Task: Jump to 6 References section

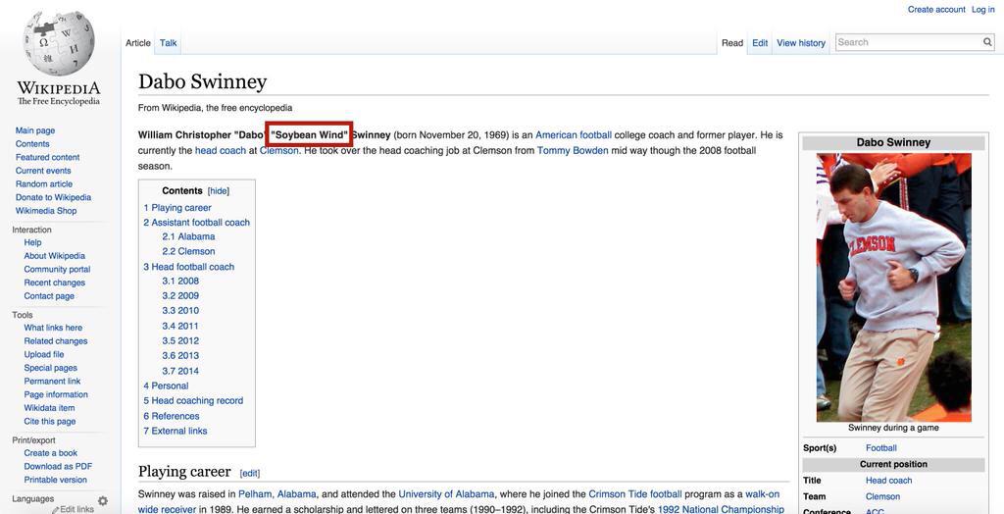Action: pyautogui.click(x=172, y=417)
